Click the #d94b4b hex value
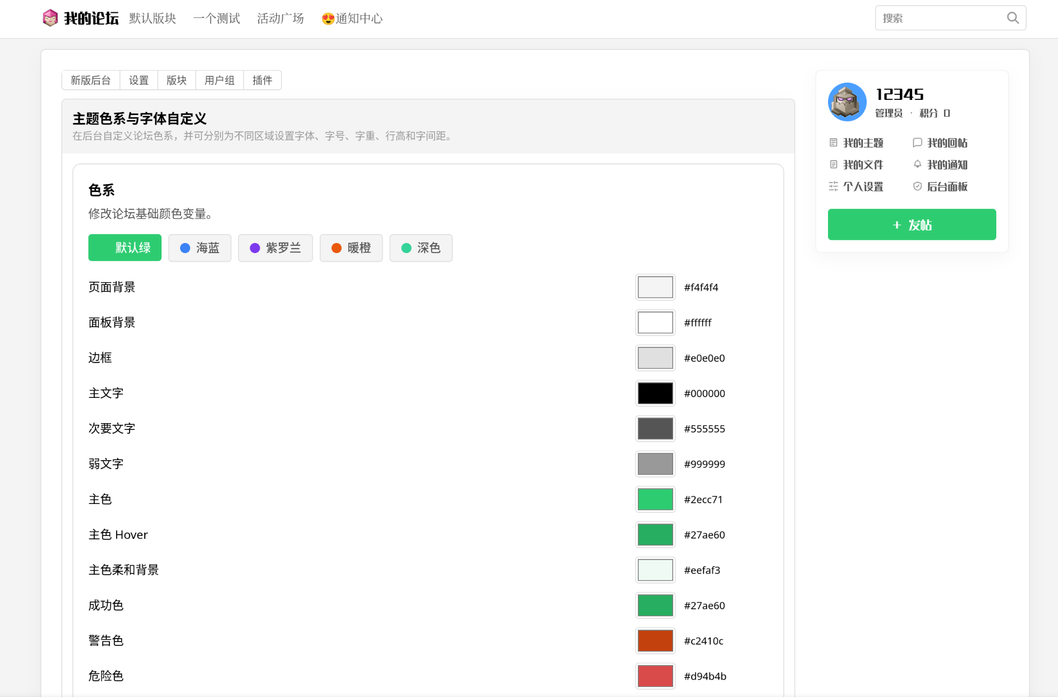Image resolution: width=1058 pixels, height=697 pixels. coord(705,676)
